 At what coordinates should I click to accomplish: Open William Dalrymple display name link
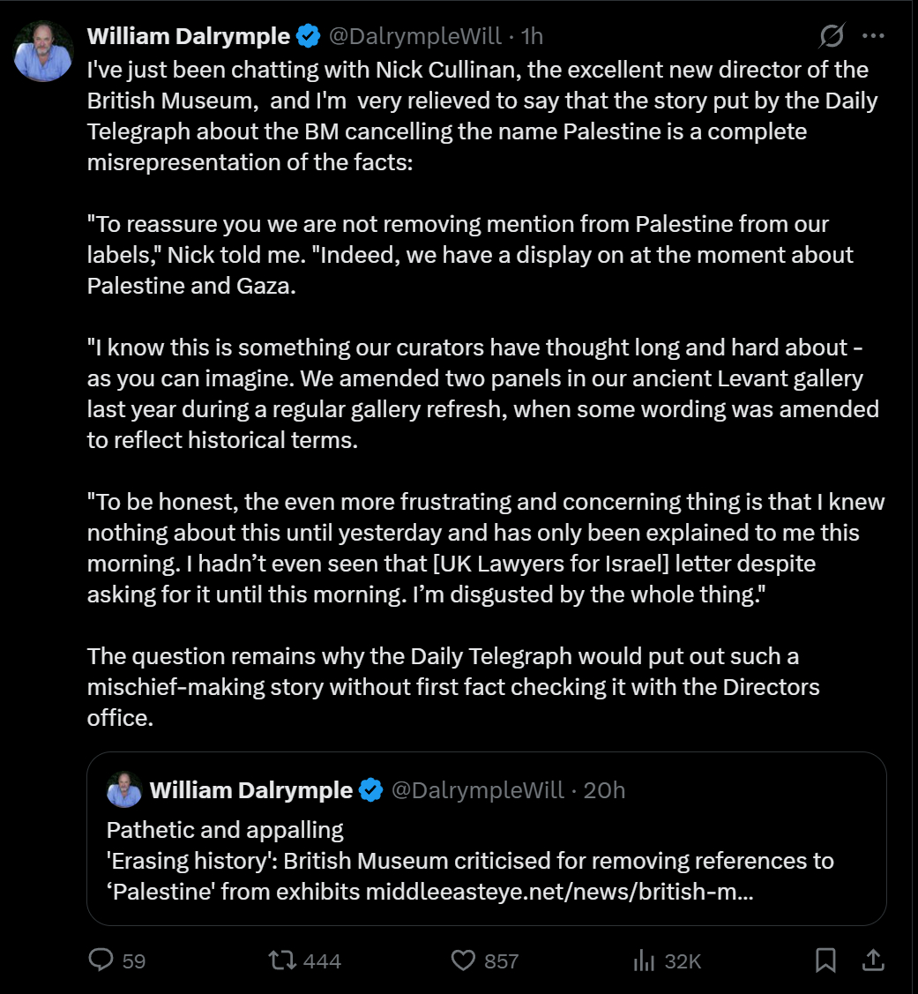[189, 36]
